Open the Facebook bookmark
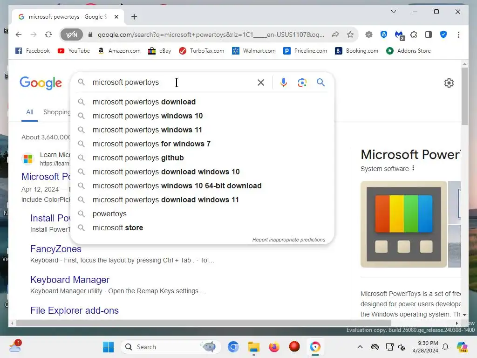Viewport: 477px width, 358px height. [x=33, y=51]
